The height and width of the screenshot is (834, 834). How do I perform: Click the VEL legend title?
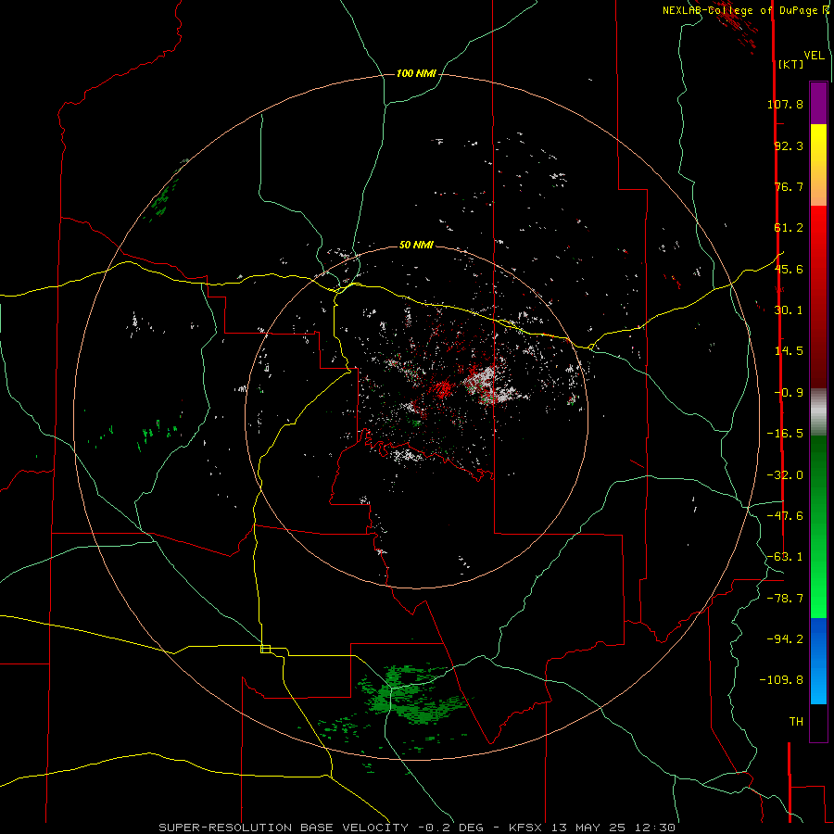(x=814, y=55)
